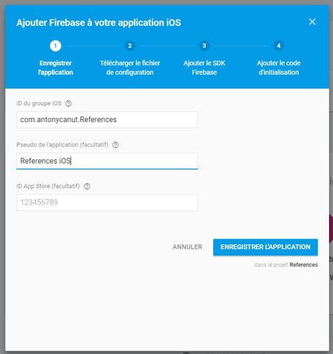This screenshot has height=354, width=333.
Task: Go to Enregistrer l'application step label
Action: click(x=55, y=67)
